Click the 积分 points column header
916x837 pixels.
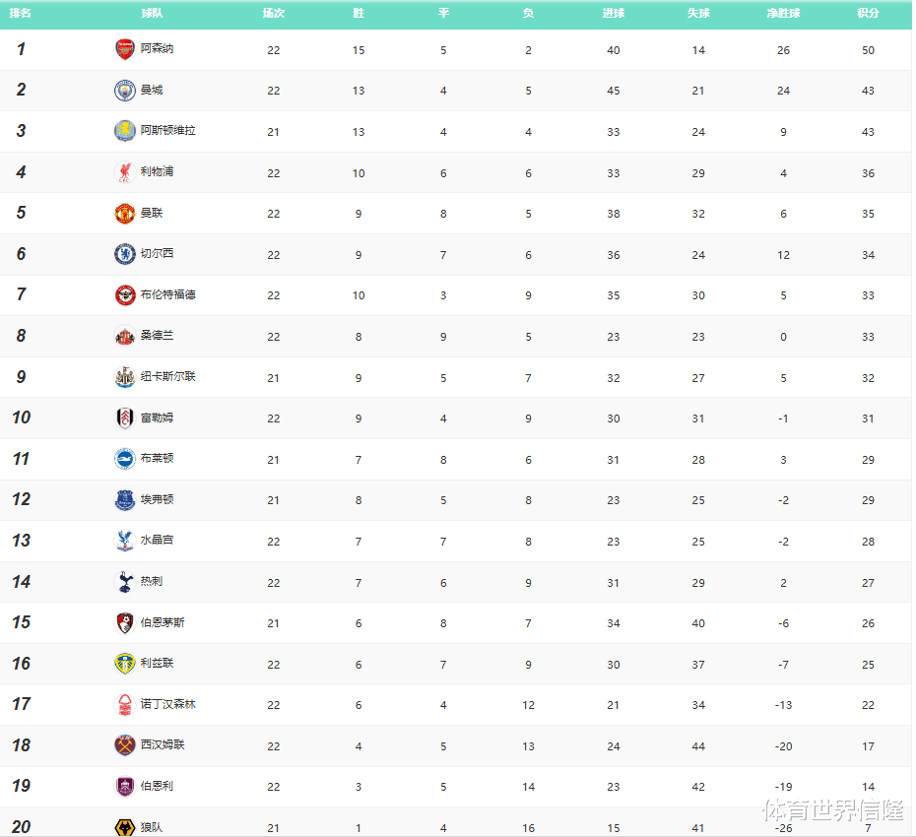[x=868, y=14]
